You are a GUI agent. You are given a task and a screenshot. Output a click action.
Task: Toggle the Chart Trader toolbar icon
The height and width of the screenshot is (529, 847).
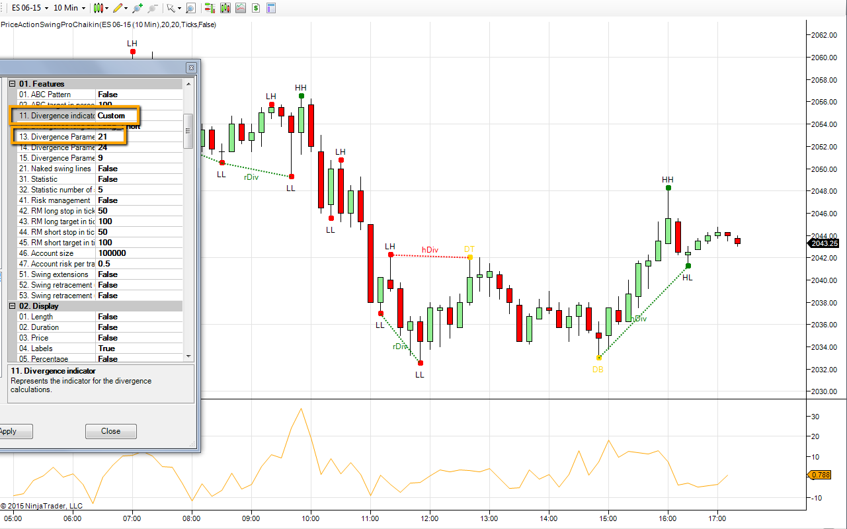(210, 8)
